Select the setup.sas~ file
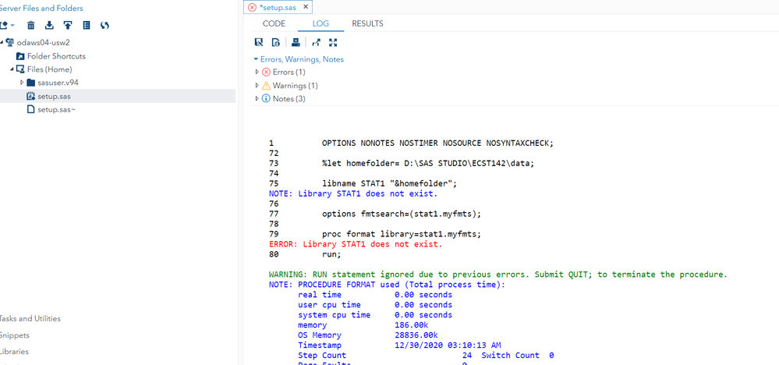 (x=56, y=109)
